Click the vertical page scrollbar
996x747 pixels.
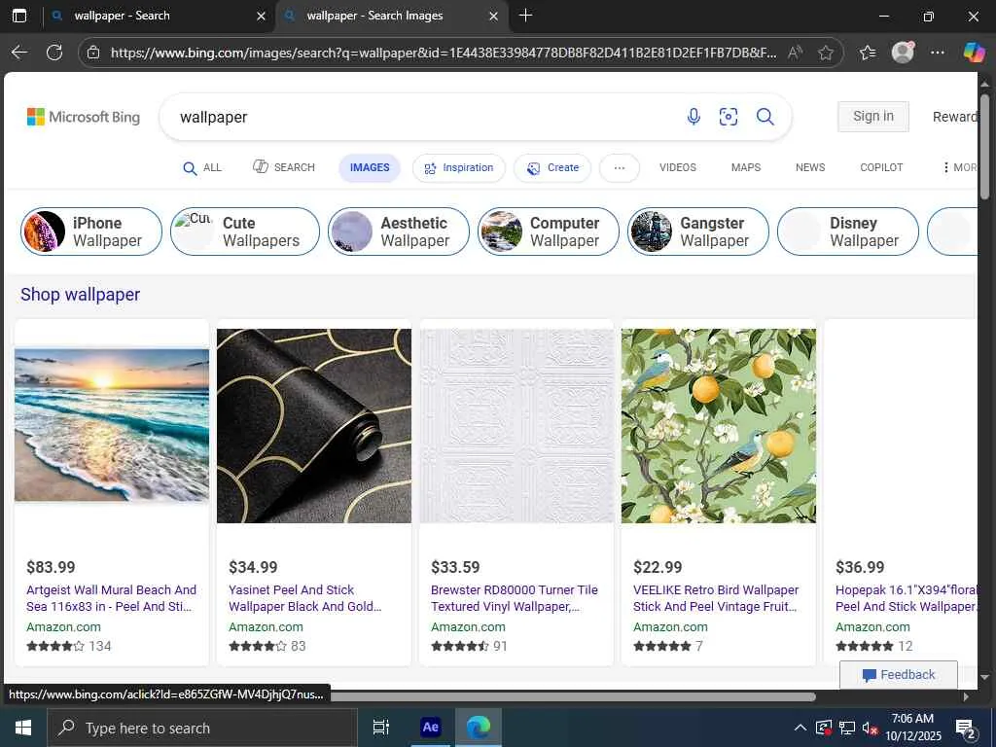984,148
